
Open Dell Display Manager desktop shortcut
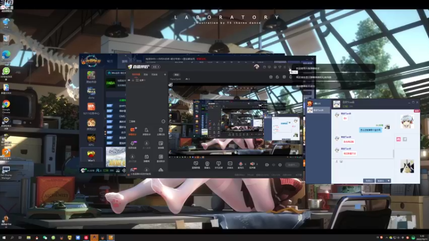6,172
